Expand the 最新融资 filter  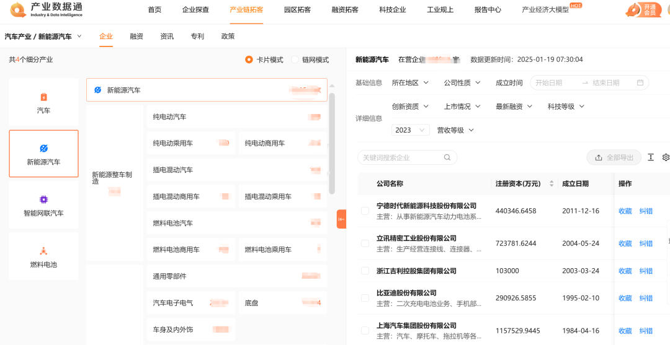coord(514,107)
